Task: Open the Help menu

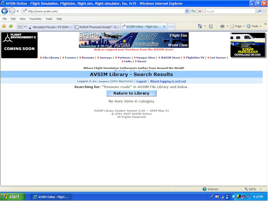Action: coord(59,19)
